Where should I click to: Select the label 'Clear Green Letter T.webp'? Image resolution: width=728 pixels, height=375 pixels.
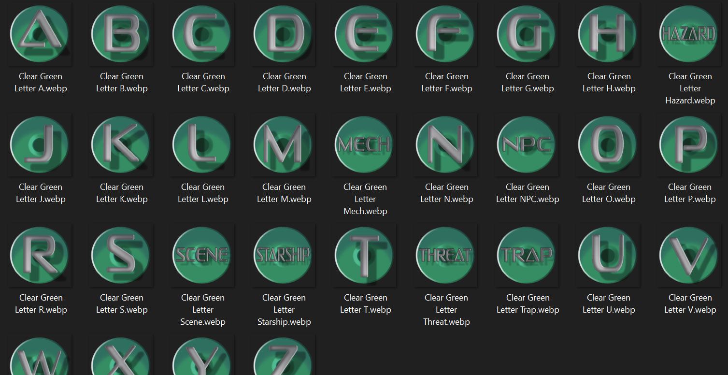(x=365, y=303)
